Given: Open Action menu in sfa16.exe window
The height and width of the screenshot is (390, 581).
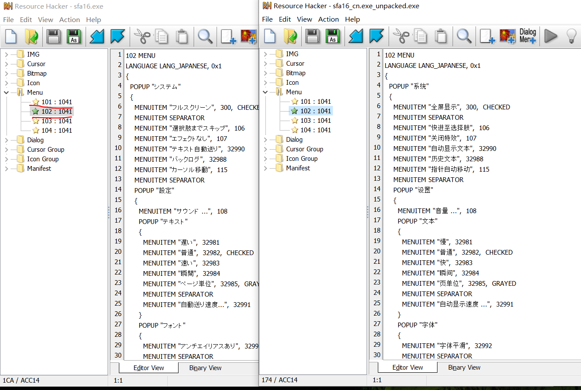Looking at the screenshot, I should (69, 20).
